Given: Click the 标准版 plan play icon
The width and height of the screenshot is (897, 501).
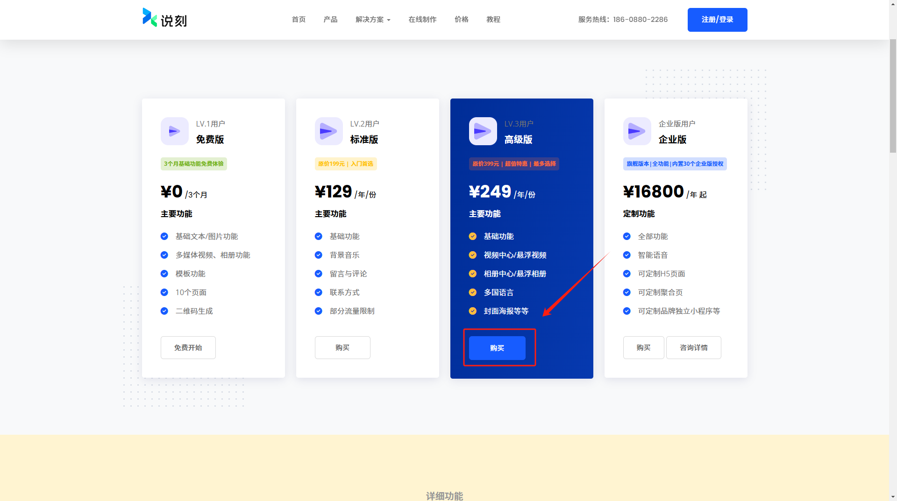Looking at the screenshot, I should tap(328, 131).
